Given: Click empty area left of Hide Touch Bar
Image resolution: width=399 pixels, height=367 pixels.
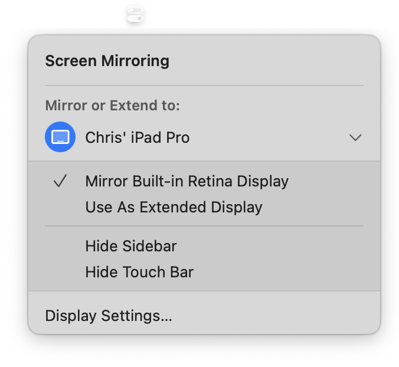Looking at the screenshot, I should click(60, 272).
